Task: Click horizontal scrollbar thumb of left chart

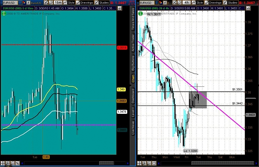Action: (107, 163)
